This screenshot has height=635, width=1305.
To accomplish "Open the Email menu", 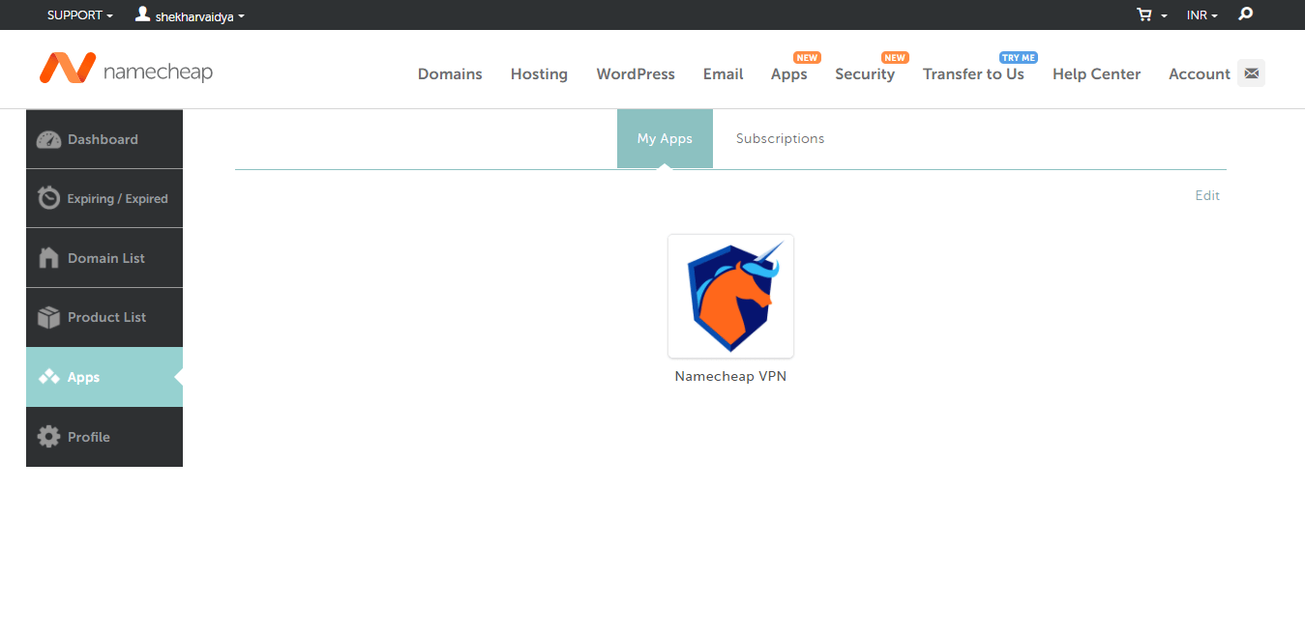I will (x=723, y=73).
